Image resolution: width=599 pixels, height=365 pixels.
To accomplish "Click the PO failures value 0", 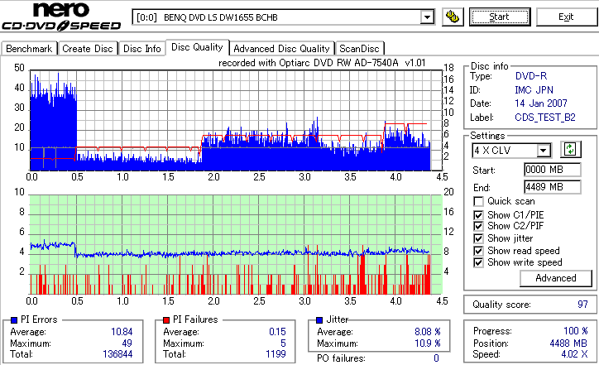I will pos(436,358).
